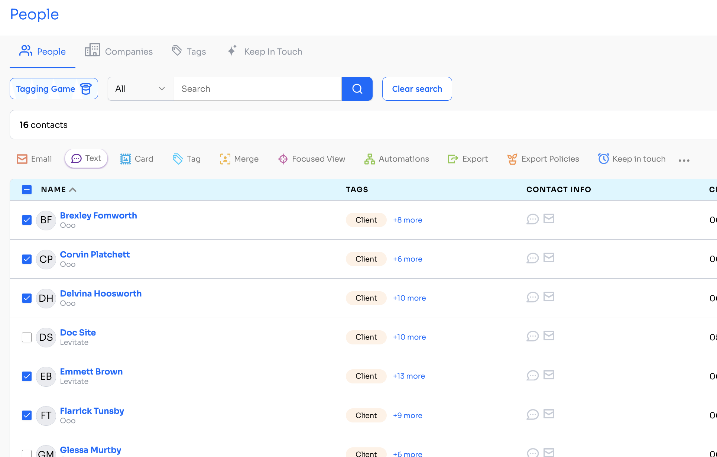Switch to the Companies tab
This screenshot has height=457, width=717.
coord(119,51)
